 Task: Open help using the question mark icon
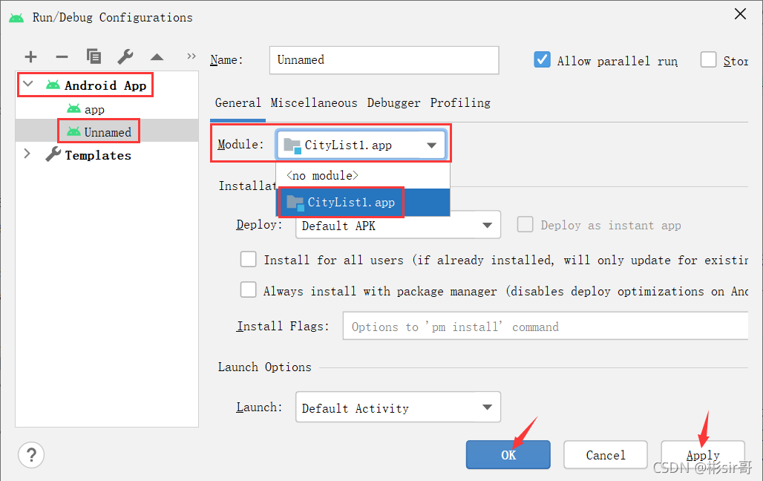tap(31, 454)
